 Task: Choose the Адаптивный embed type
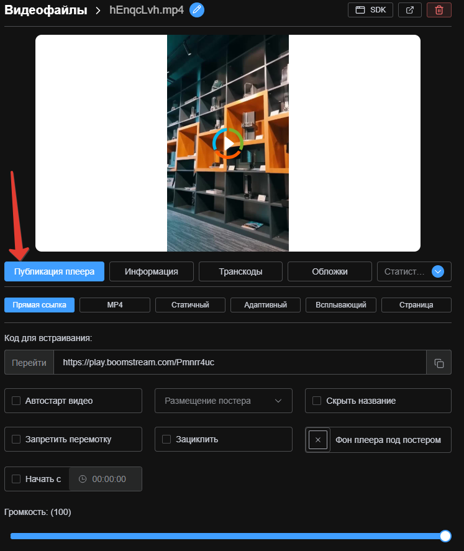click(x=266, y=305)
